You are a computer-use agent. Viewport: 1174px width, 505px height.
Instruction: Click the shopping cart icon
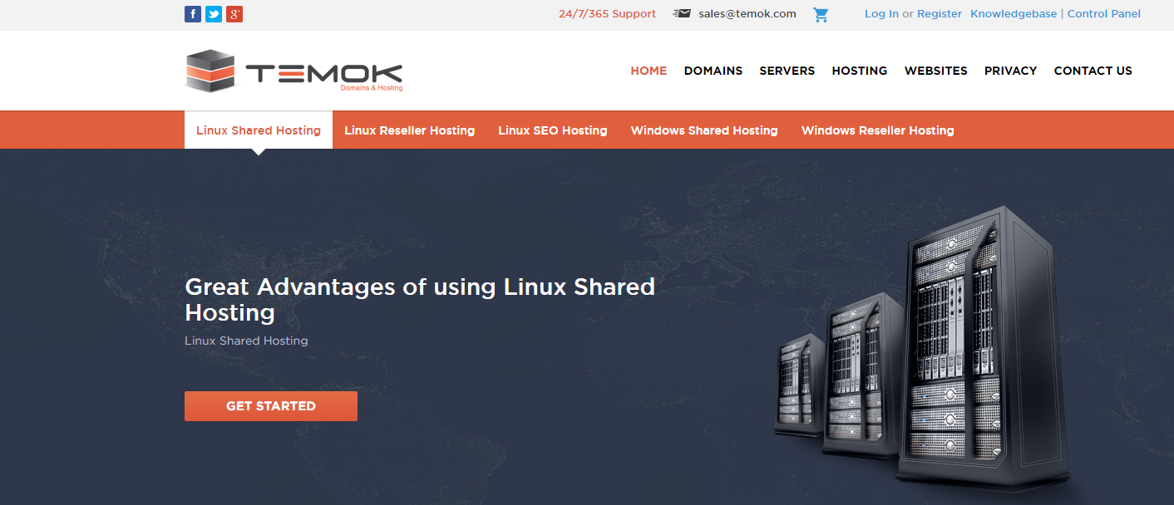pyautogui.click(x=821, y=14)
